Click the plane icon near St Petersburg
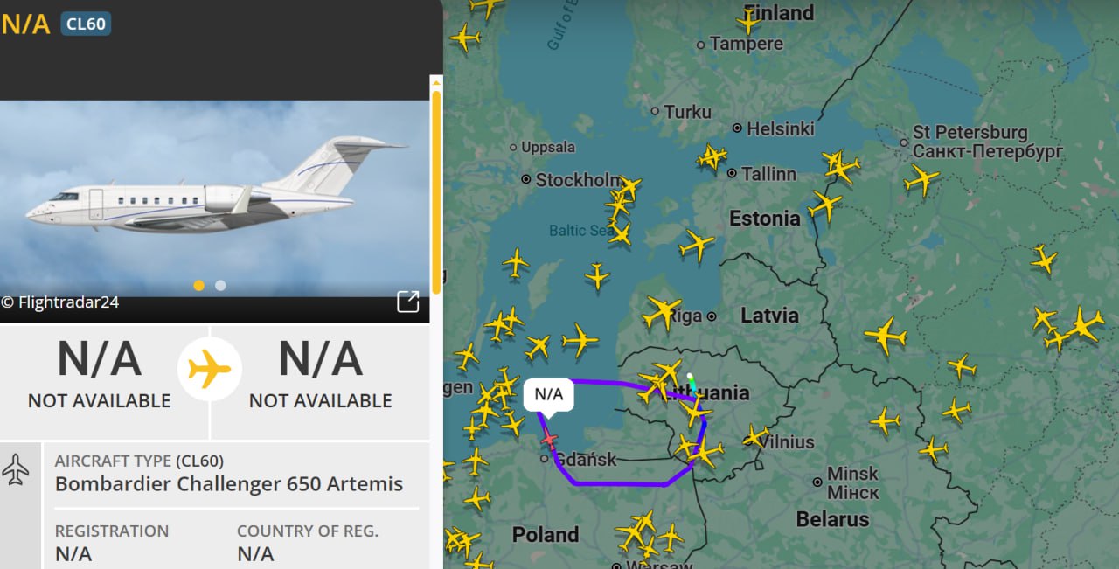Viewport: 1119px width, 569px height. (922, 180)
